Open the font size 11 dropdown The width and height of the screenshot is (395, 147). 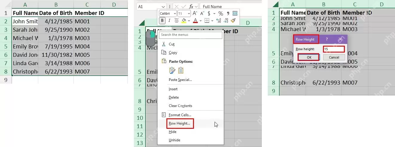pos(184,13)
